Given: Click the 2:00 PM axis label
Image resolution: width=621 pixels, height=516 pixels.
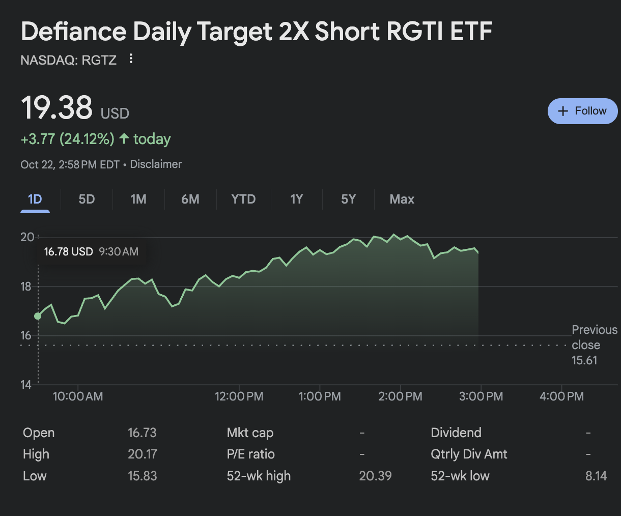Looking at the screenshot, I should [400, 396].
